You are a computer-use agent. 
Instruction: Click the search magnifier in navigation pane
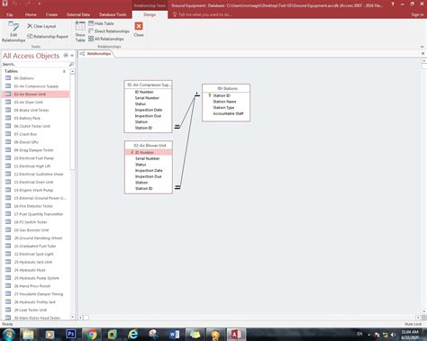pyautogui.click(x=71, y=64)
